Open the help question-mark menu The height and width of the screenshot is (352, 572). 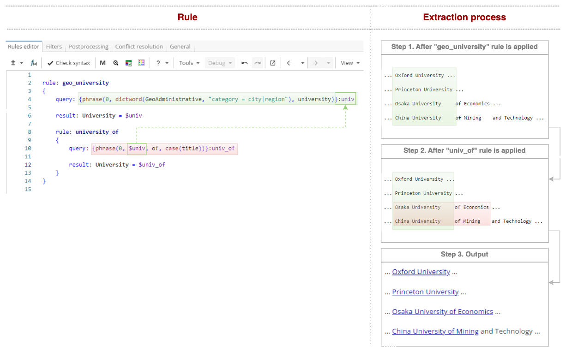click(x=158, y=63)
